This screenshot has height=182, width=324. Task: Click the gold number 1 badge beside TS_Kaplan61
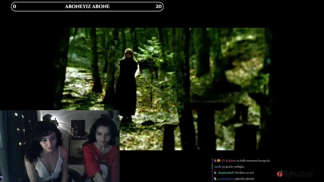(218, 161)
